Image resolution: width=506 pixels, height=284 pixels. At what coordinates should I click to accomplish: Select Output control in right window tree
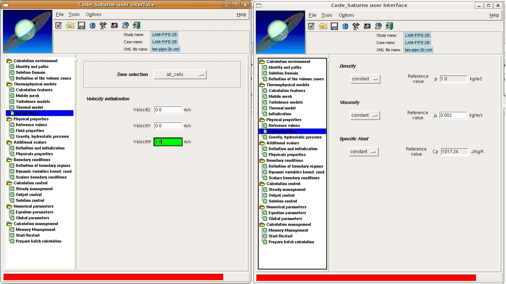[x=282, y=195]
